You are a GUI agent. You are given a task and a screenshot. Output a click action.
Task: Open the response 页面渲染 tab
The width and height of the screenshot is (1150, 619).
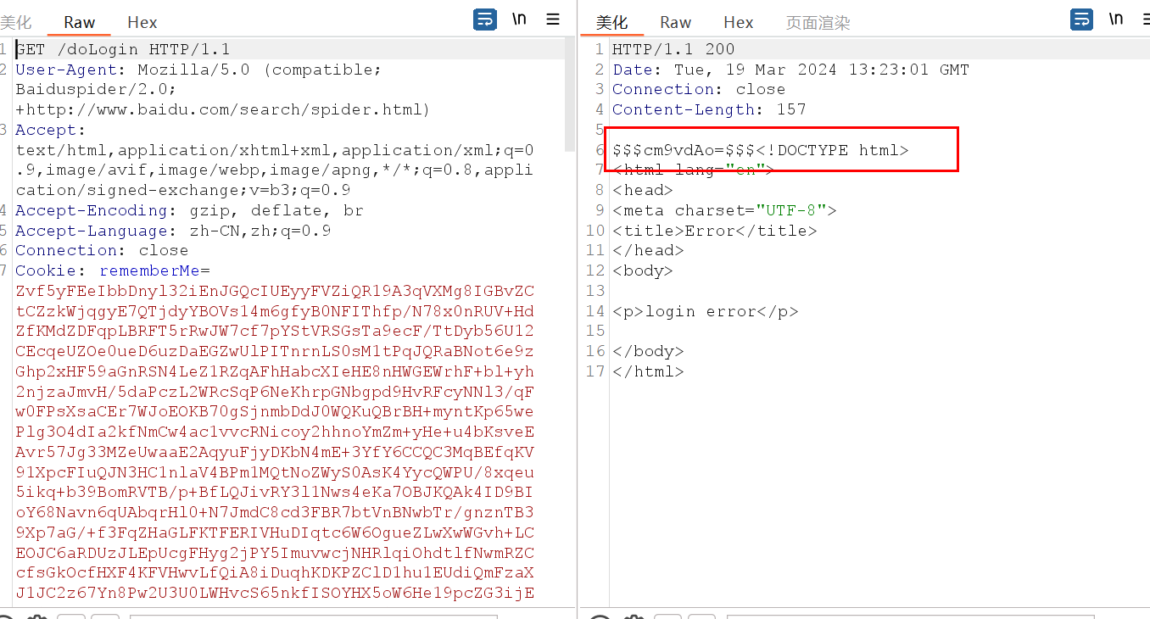pos(818,23)
